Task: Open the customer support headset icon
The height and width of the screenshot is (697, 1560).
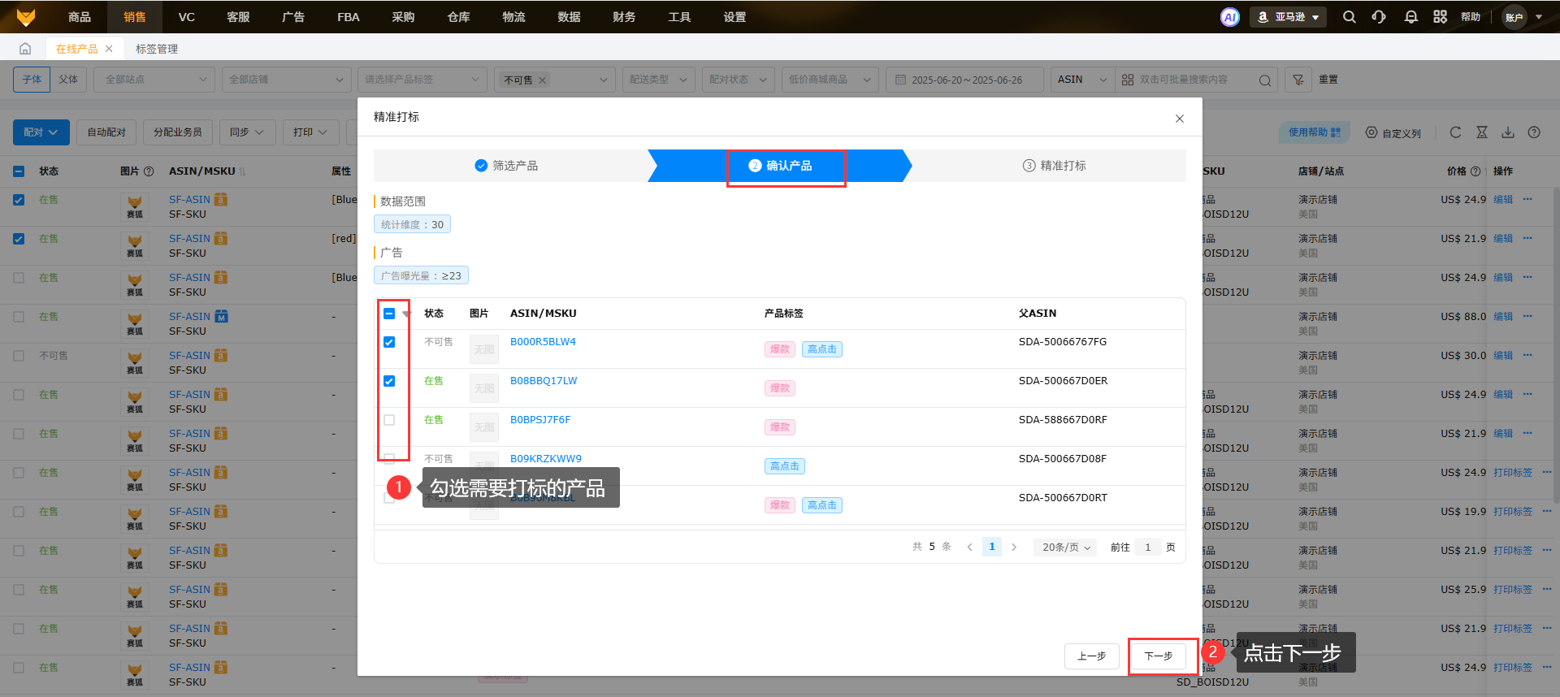Action: pos(1379,17)
